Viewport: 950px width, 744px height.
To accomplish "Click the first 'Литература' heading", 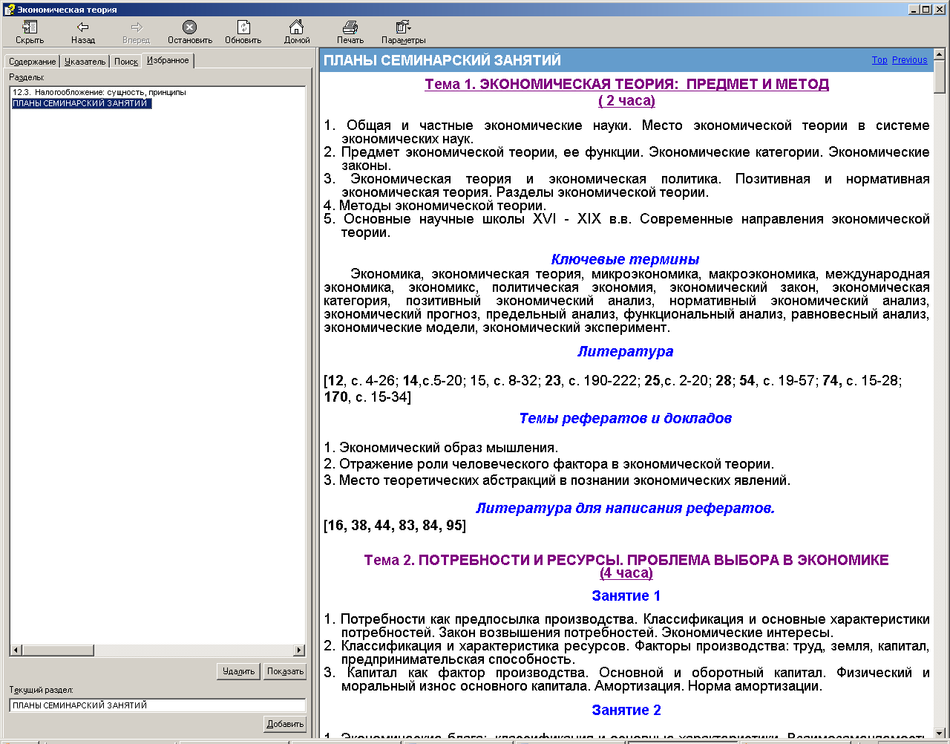I will point(626,351).
